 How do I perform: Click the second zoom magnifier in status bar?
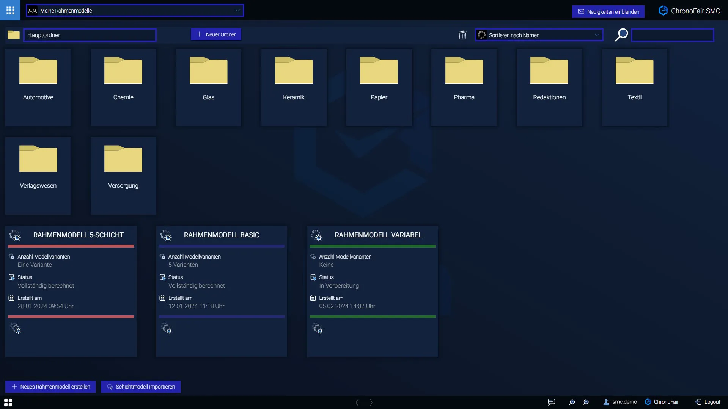(586, 402)
